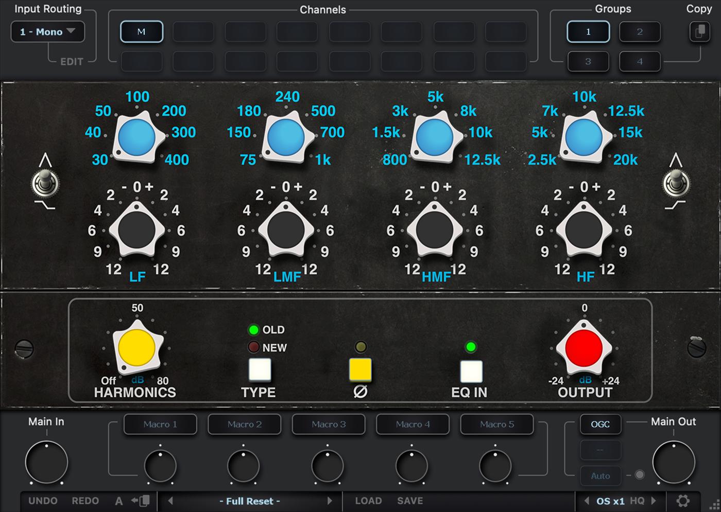This screenshot has height=512, width=721.
Task: Go to next preset arrow
Action: 330,501
